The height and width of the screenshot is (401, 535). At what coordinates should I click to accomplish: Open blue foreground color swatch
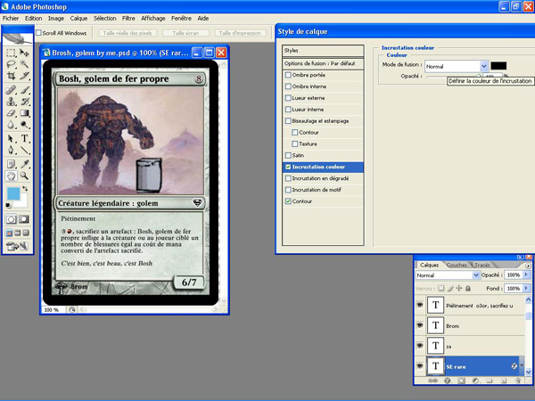[13, 193]
